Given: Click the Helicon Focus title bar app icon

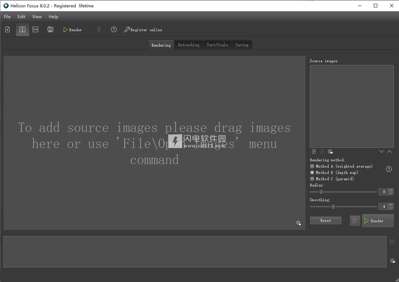Looking at the screenshot, I should click(x=6, y=6).
